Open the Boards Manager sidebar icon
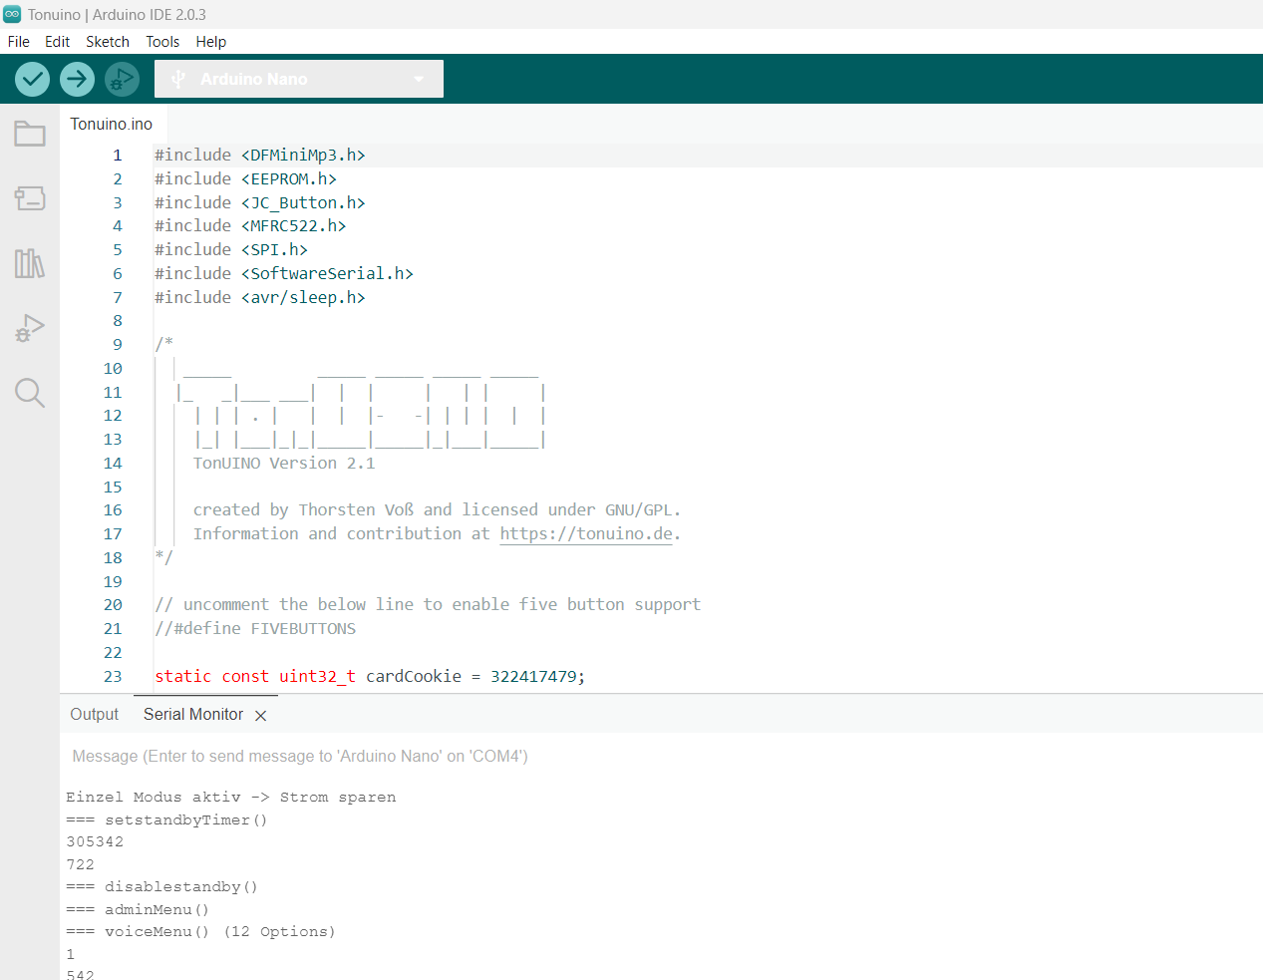Image resolution: width=1263 pixels, height=980 pixels. pos(30,198)
